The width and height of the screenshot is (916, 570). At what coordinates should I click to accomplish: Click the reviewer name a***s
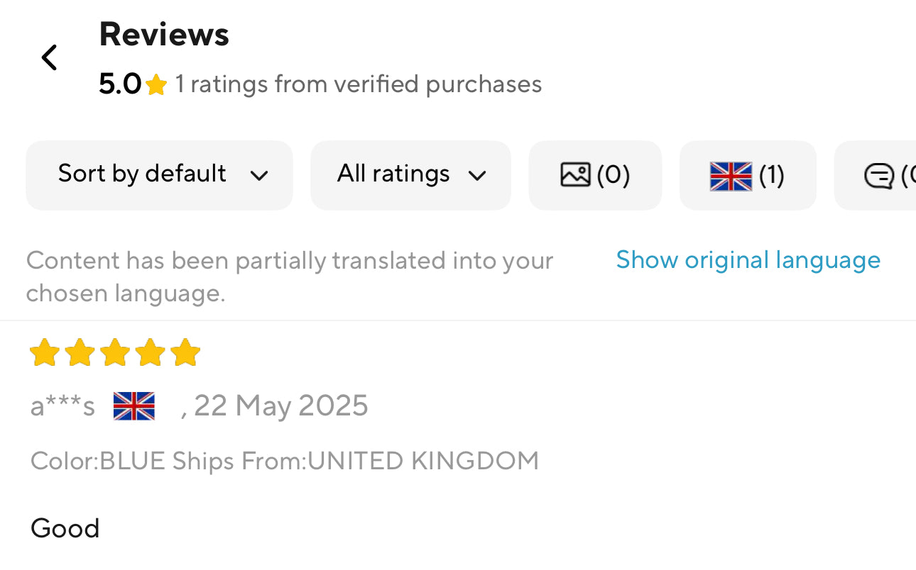click(62, 407)
